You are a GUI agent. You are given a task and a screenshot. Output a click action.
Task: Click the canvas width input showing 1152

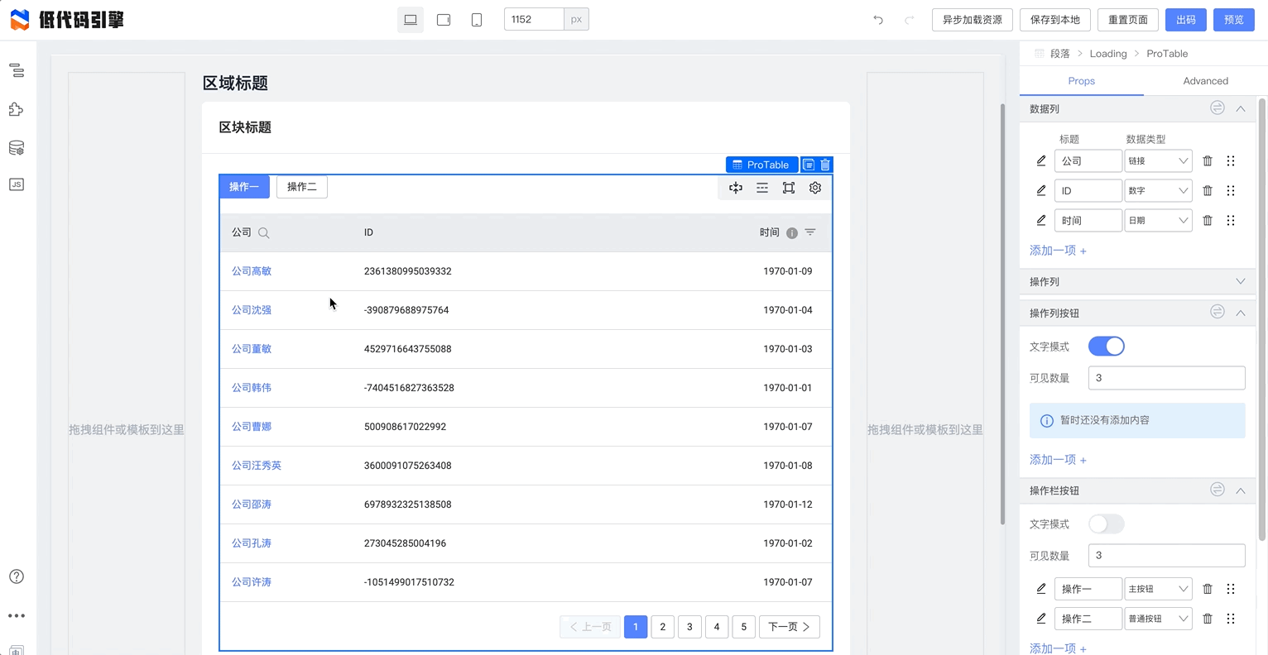(534, 19)
